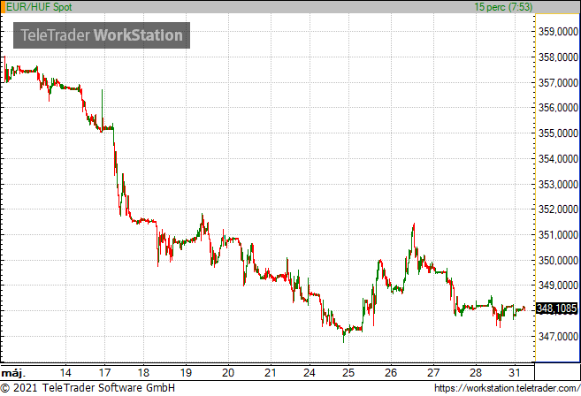Click the 347,0000 price axis label
This screenshot has height=396, width=581.
click(558, 337)
